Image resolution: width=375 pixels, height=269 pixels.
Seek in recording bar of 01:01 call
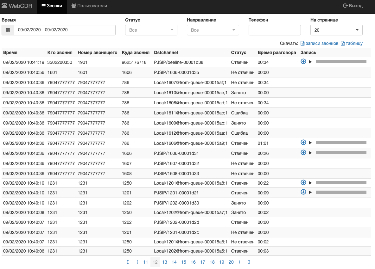click(x=341, y=143)
